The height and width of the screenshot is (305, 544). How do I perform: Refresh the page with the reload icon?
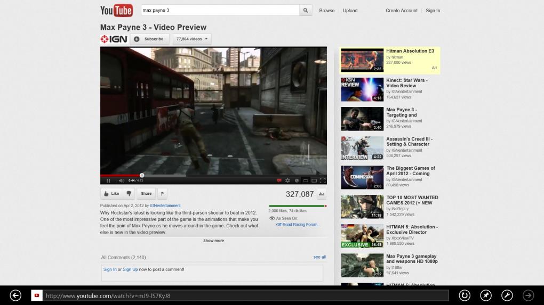tap(465, 295)
